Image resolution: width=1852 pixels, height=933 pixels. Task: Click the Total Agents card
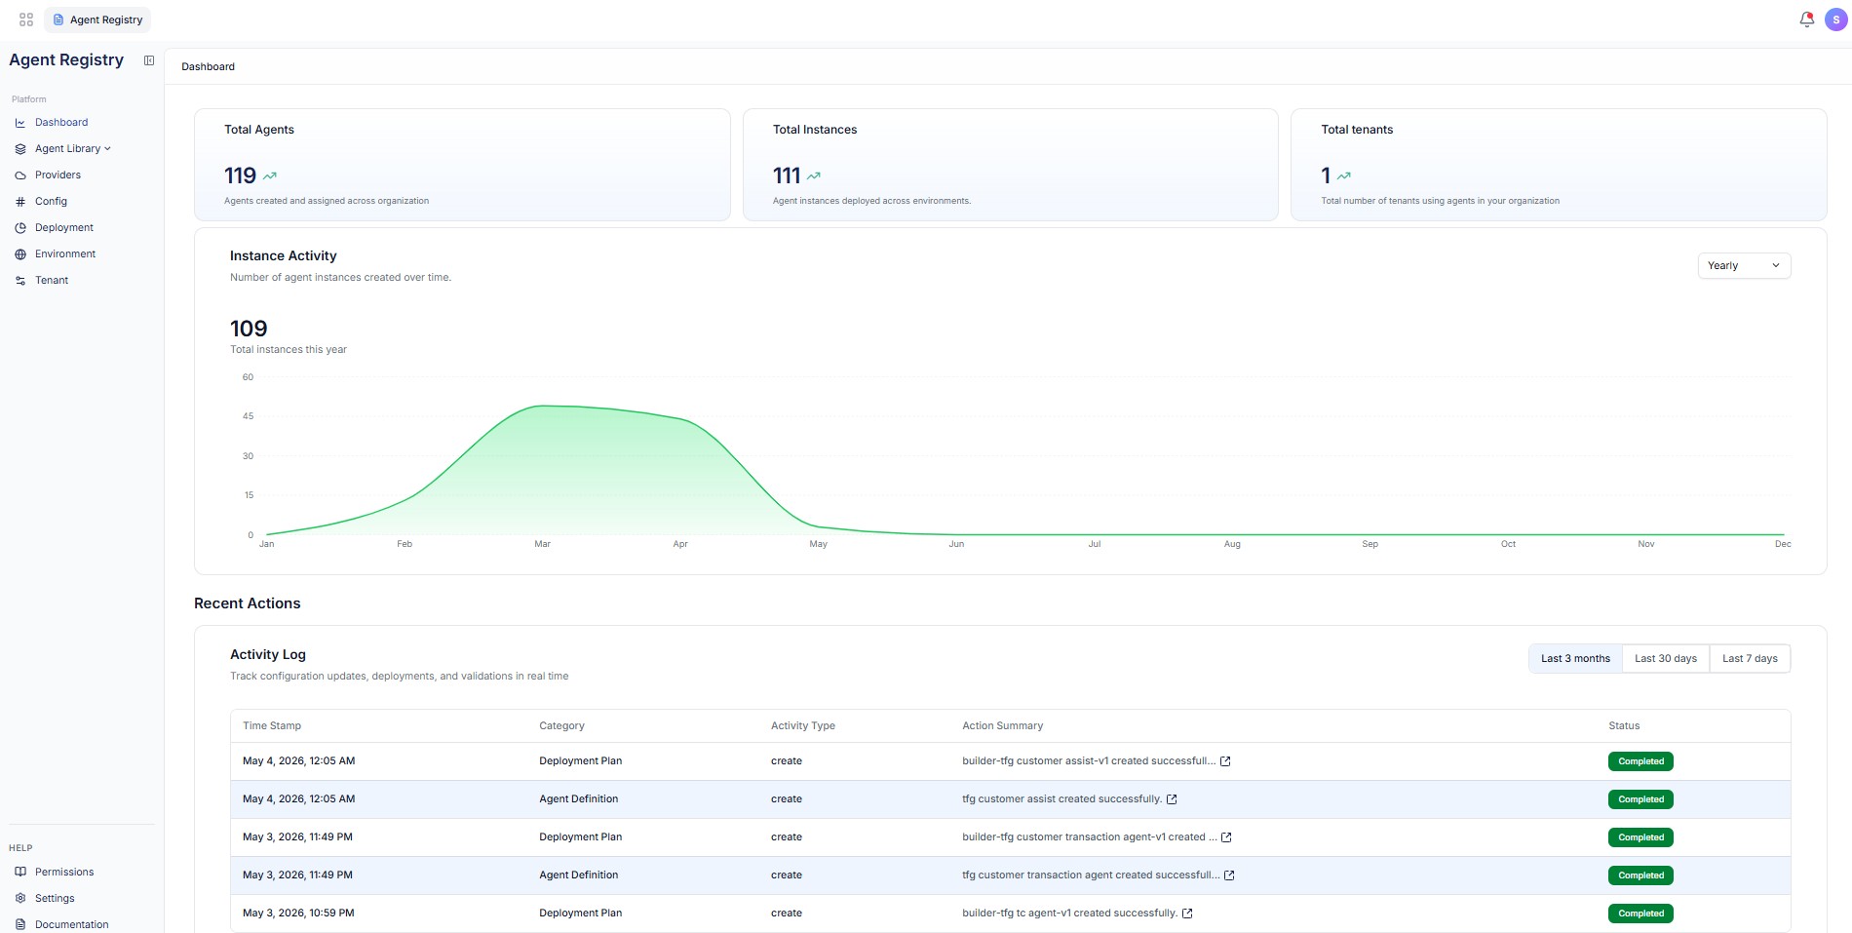click(x=462, y=165)
